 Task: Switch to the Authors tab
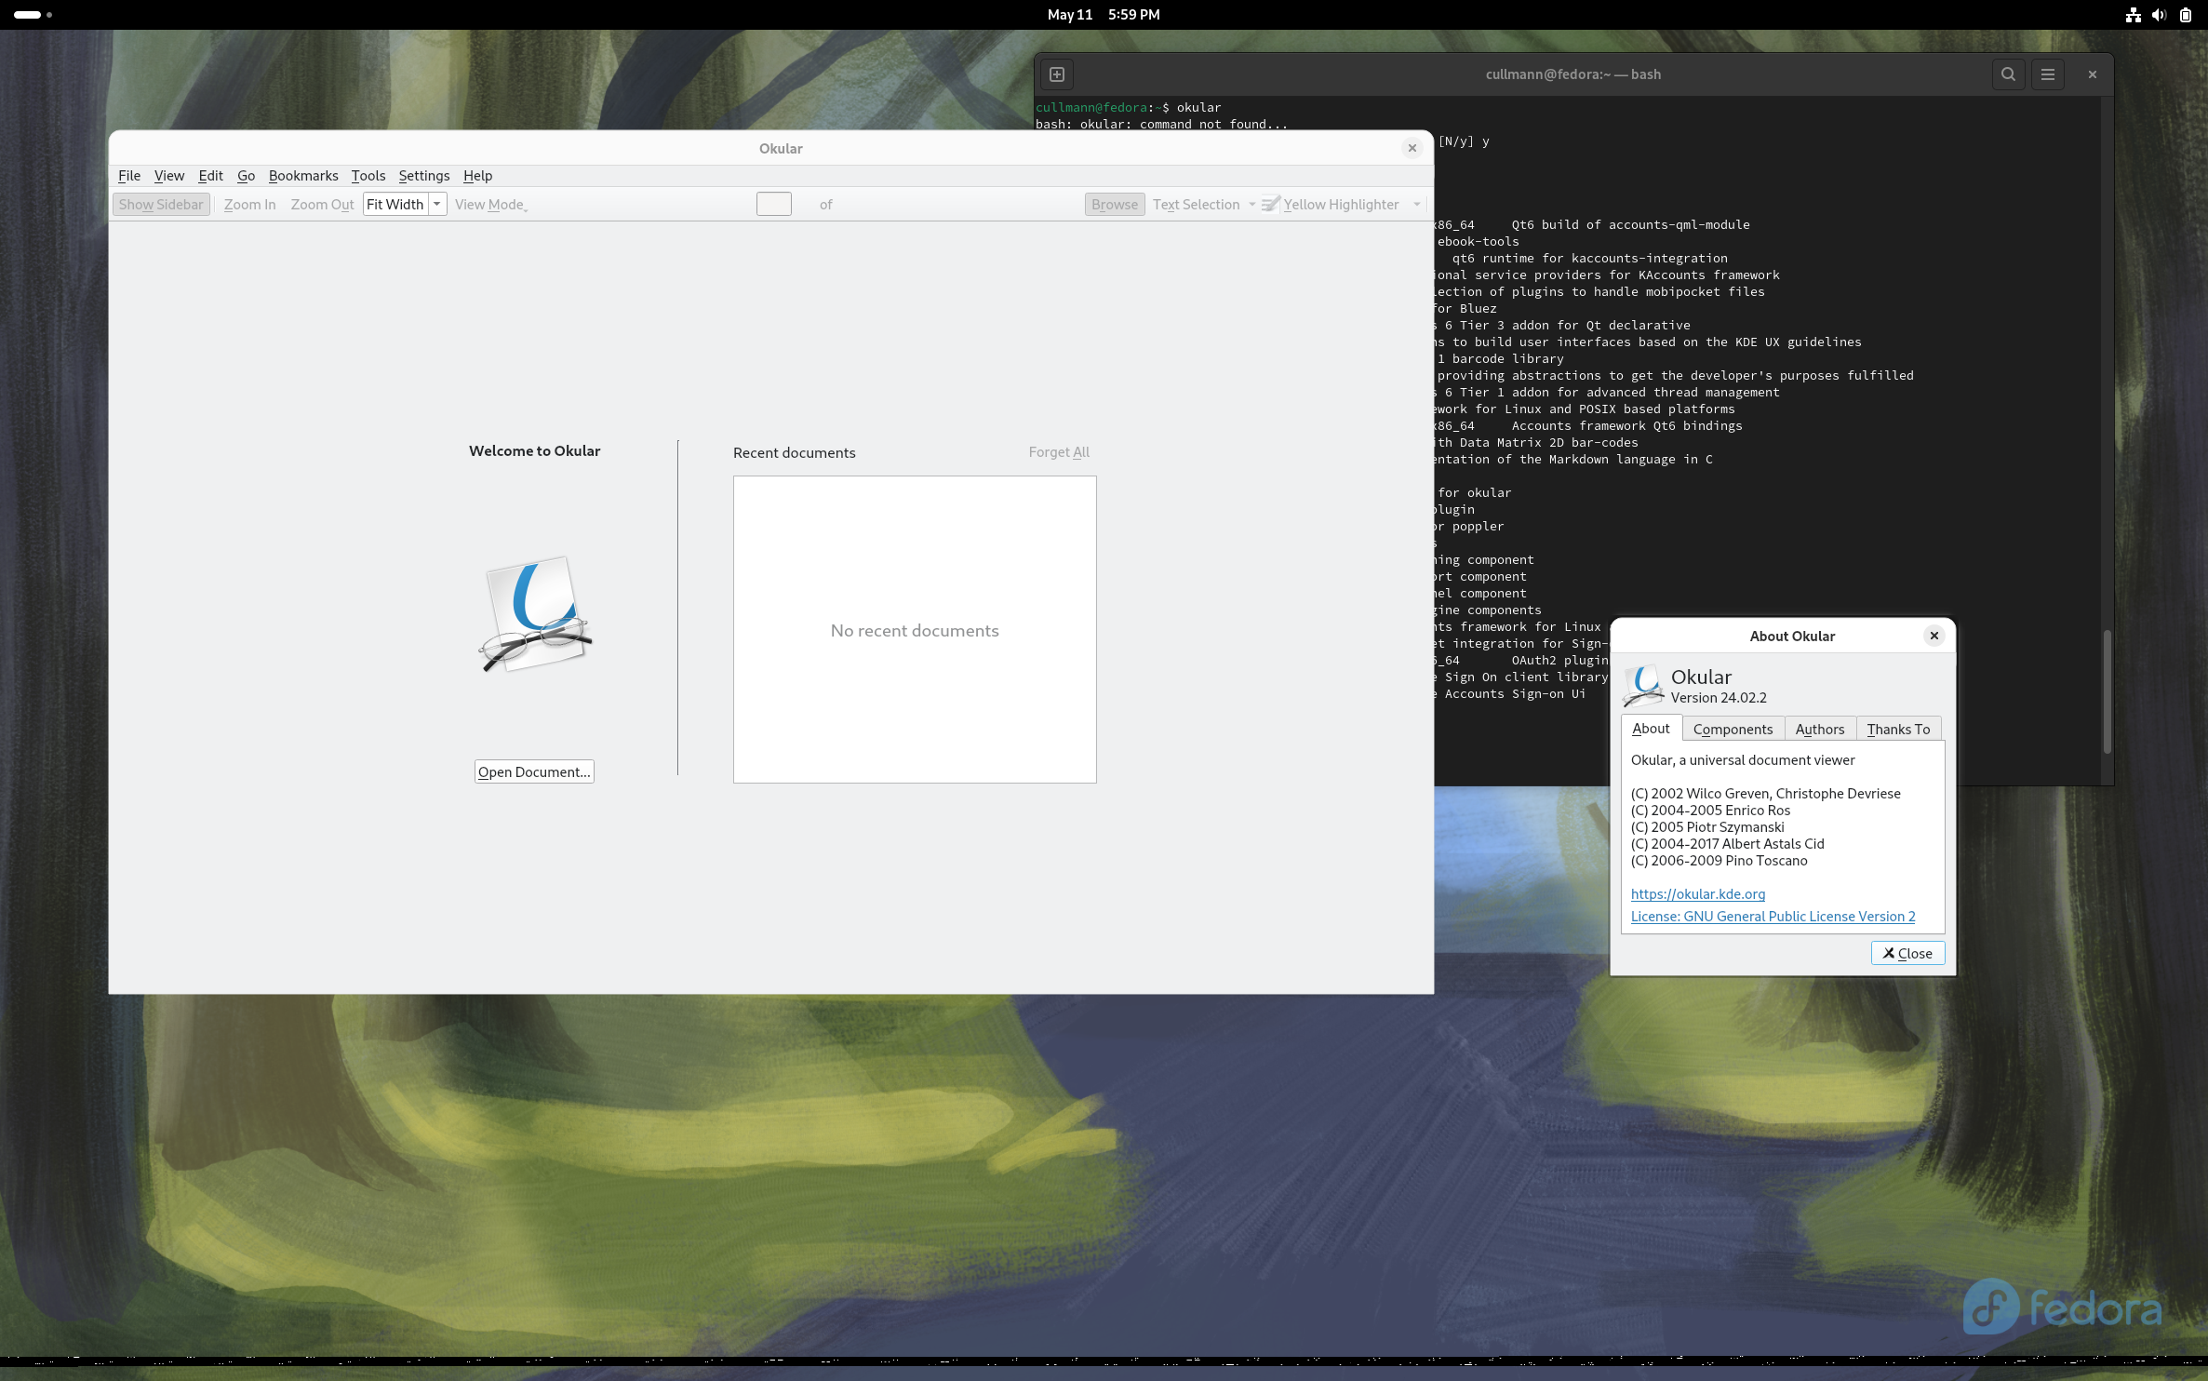[1819, 729]
